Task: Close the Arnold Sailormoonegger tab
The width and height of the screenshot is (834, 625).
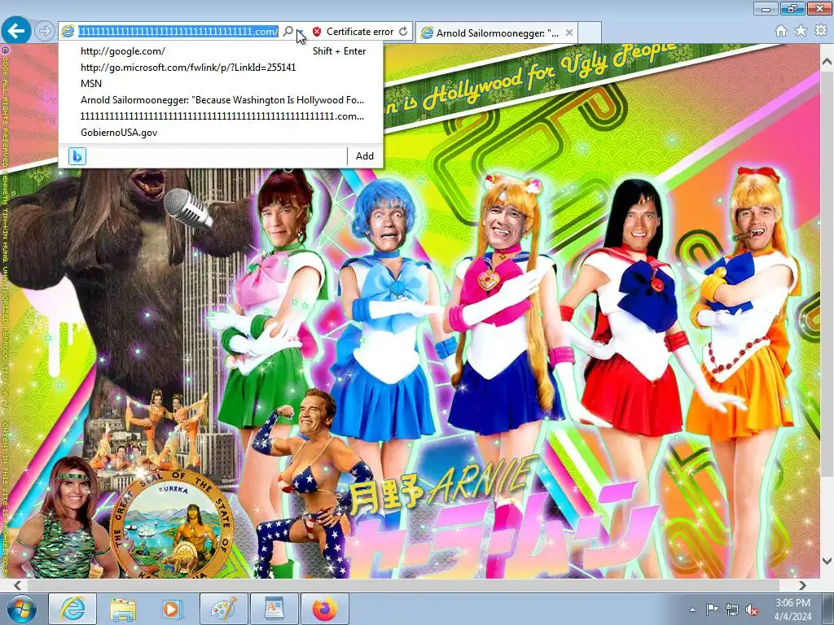Action: coord(569,33)
